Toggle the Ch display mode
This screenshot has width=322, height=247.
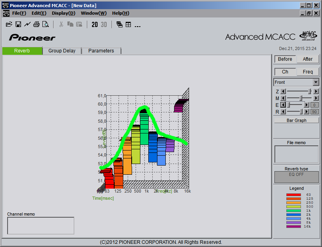click(285, 72)
